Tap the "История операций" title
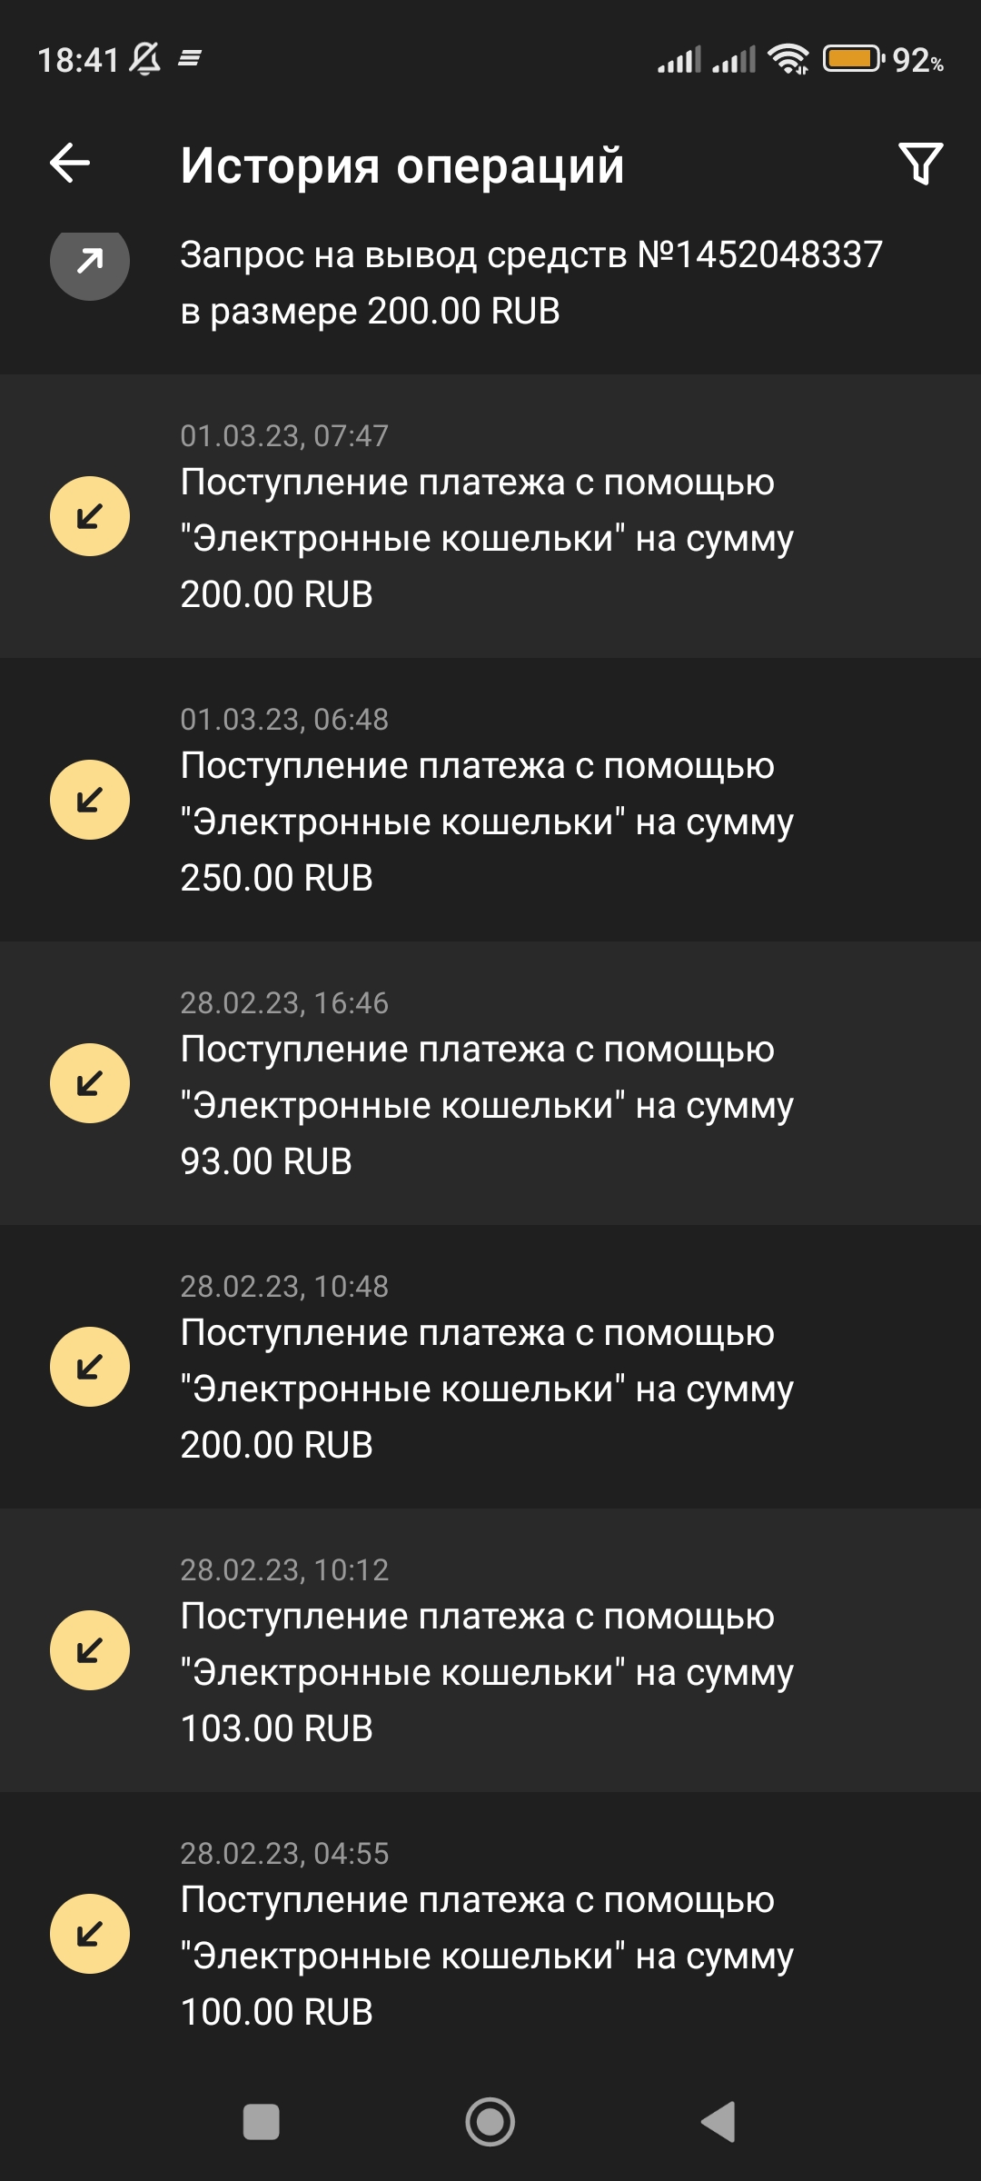 tap(402, 165)
